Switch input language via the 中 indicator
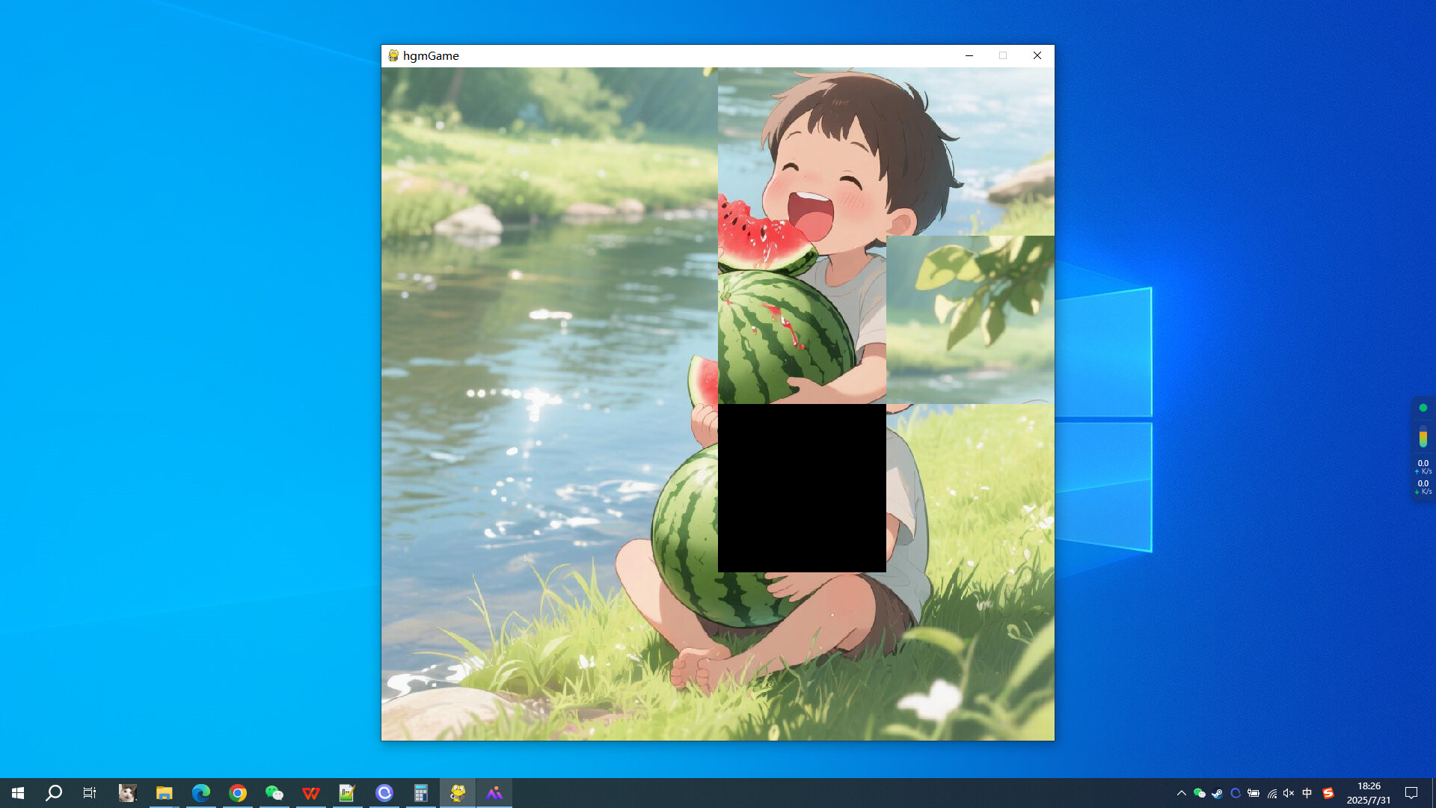This screenshot has height=808, width=1436. tap(1307, 794)
